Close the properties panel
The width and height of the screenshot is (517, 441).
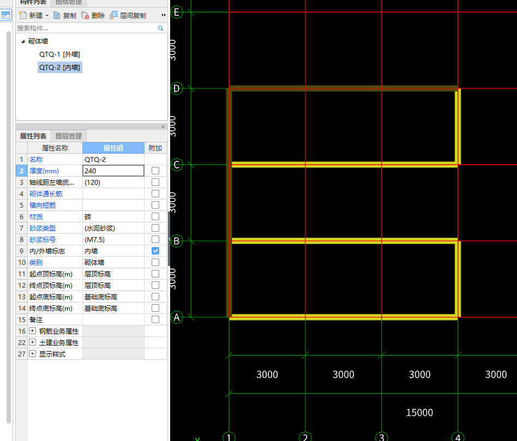tap(163, 126)
